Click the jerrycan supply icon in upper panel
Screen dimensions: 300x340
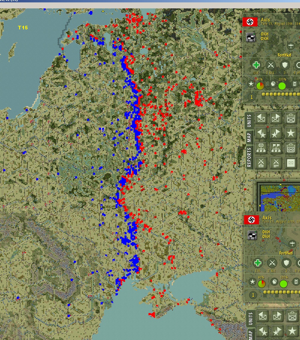tap(295, 84)
